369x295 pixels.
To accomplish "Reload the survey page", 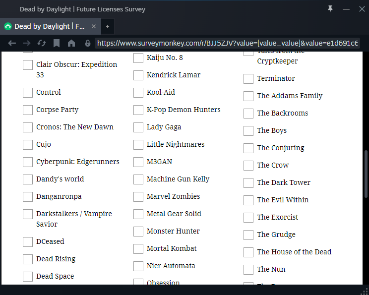I will [42, 43].
